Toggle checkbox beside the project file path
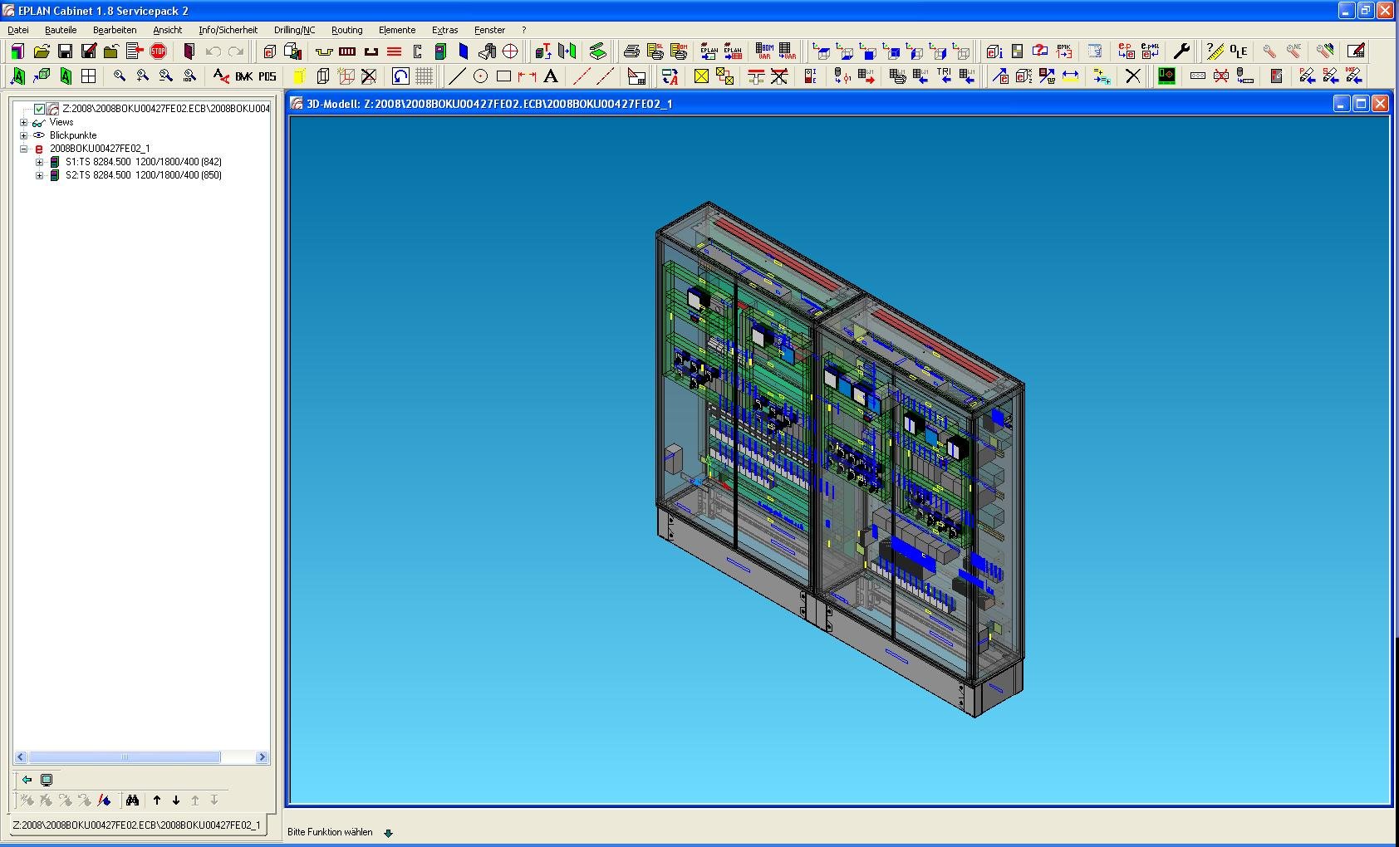The height and width of the screenshot is (847, 1399). tap(39, 109)
